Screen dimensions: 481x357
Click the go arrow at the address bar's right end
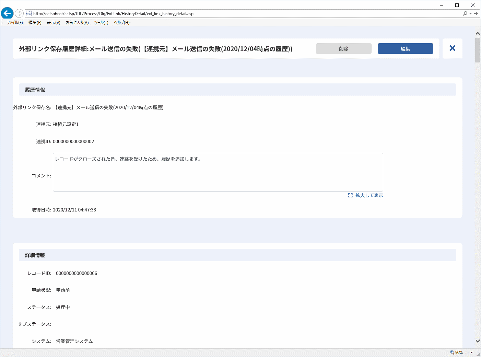point(476,13)
